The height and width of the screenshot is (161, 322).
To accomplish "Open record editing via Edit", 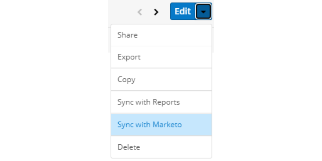I will click(182, 12).
